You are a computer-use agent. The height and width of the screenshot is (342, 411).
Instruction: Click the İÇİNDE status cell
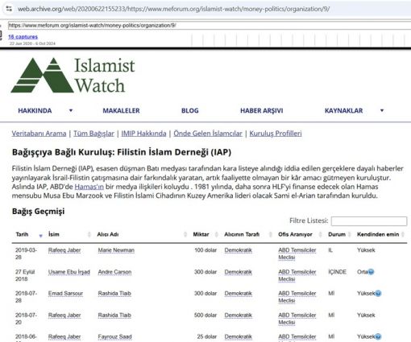[x=338, y=272]
